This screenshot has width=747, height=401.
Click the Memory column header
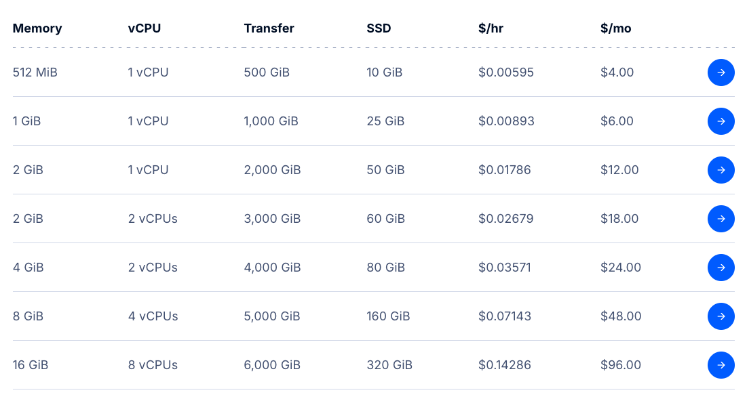pos(37,28)
